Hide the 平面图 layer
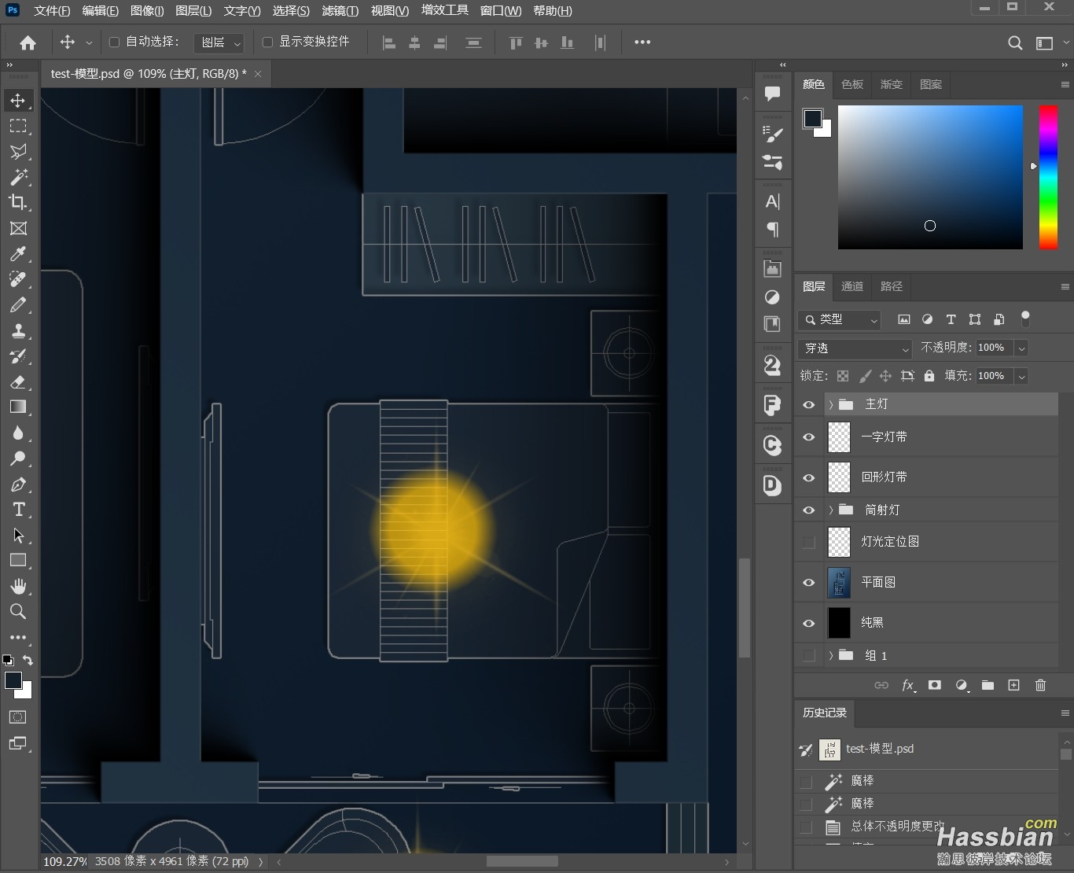Screen dimensions: 1074x873 click(x=808, y=582)
